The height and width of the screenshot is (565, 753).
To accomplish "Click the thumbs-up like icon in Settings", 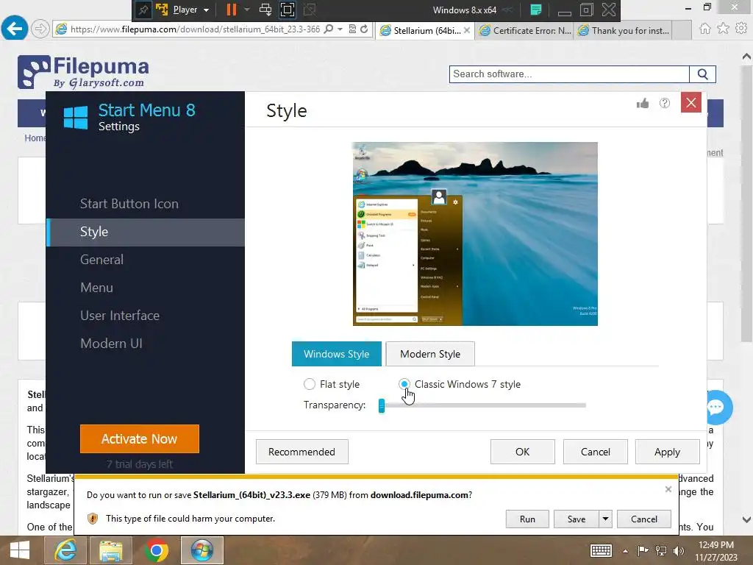I will pos(643,103).
